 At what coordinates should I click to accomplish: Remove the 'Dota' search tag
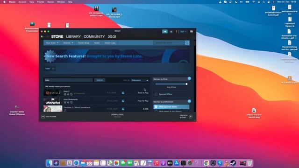pos(53,69)
